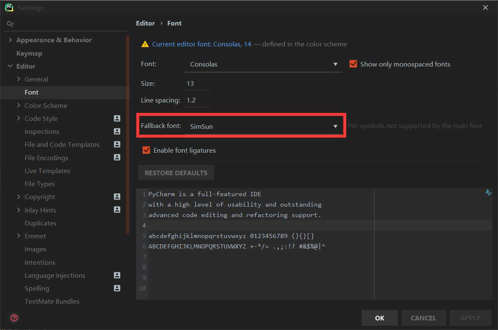498x330 pixels.
Task: Click the settings tree vertical scrollbar
Action: pyautogui.click(x=128, y=135)
